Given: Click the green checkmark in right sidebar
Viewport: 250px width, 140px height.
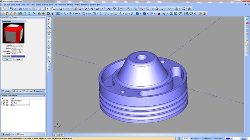Looking at the screenshot, I should 247,19.
